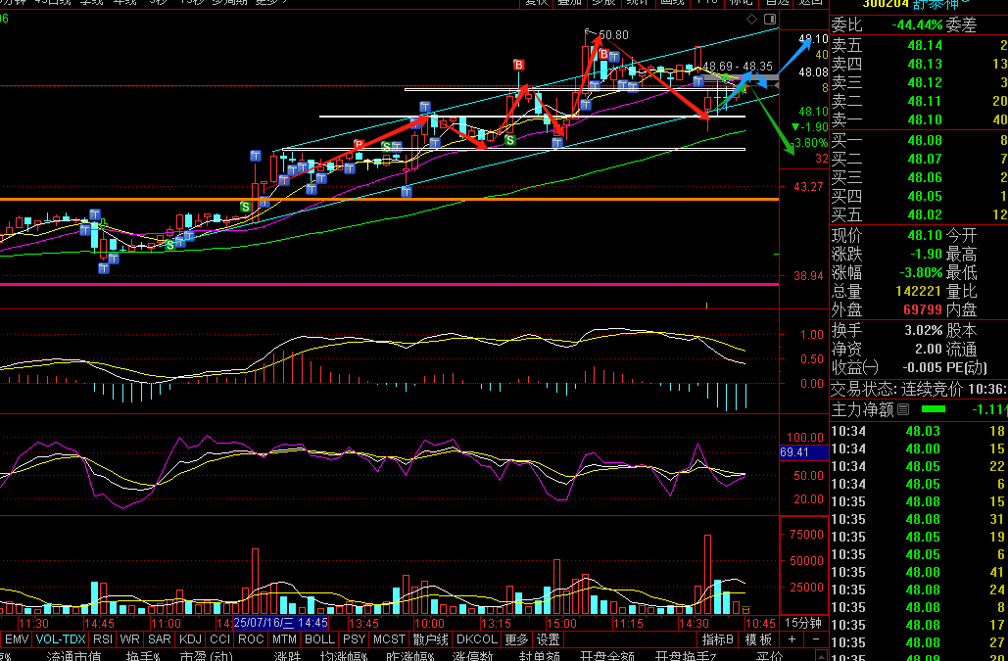Click the 总量 value 142221

click(x=919, y=291)
